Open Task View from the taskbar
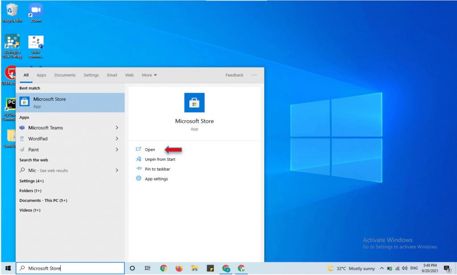 click(147, 268)
